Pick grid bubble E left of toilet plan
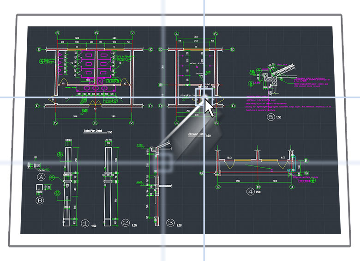This screenshot has height=261, width=360. click(39, 49)
